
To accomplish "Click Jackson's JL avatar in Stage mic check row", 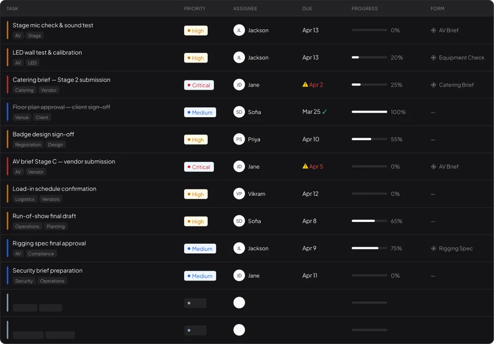I will click(x=239, y=30).
